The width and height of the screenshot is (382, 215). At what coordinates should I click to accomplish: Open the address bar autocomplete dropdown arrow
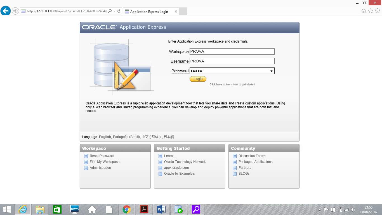[x=114, y=11]
